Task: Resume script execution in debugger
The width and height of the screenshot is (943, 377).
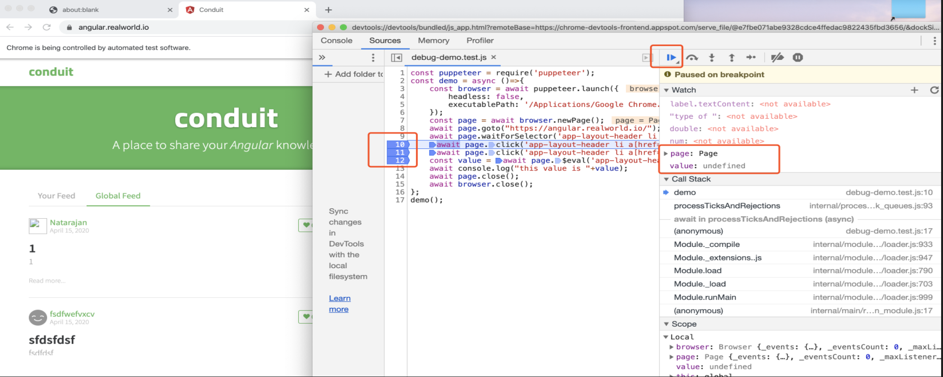Action: tap(671, 57)
